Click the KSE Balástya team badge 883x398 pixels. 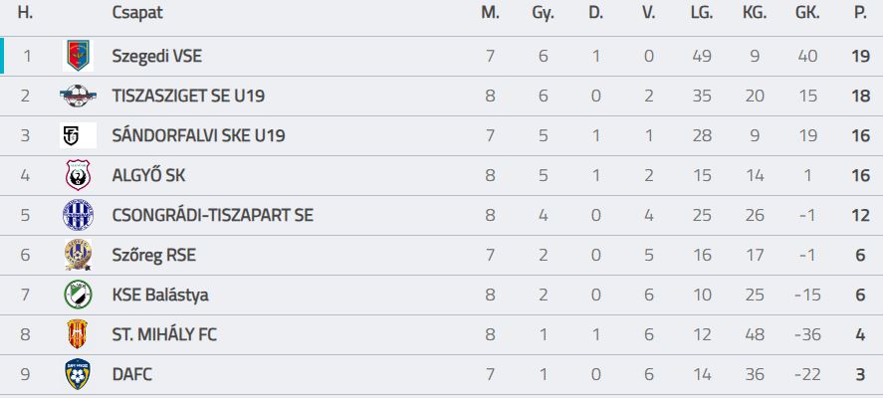click(78, 295)
